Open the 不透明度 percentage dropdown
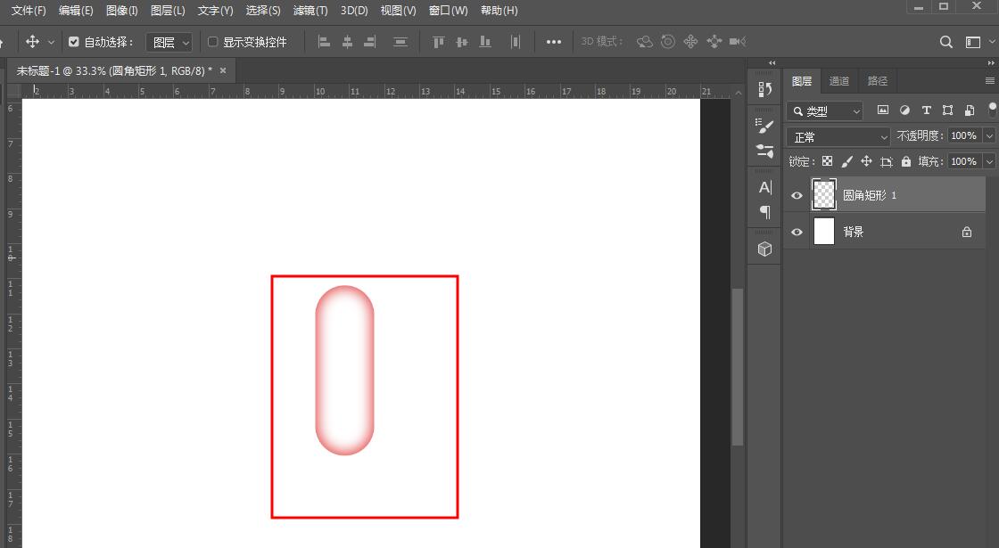Image resolution: width=999 pixels, height=548 pixels. [987, 135]
